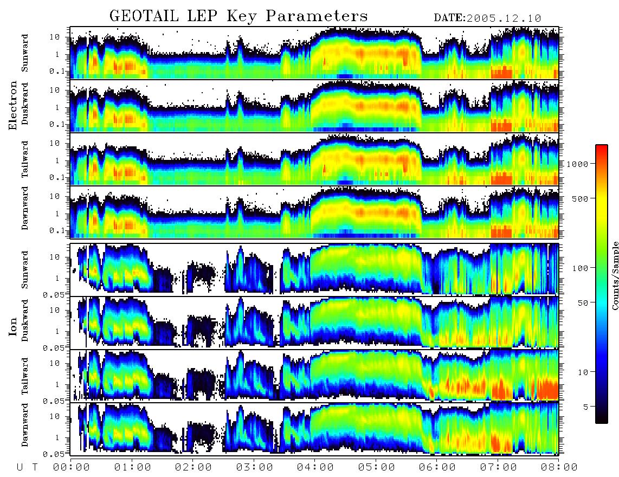Pick the black bottom of the color bar

tap(601, 418)
